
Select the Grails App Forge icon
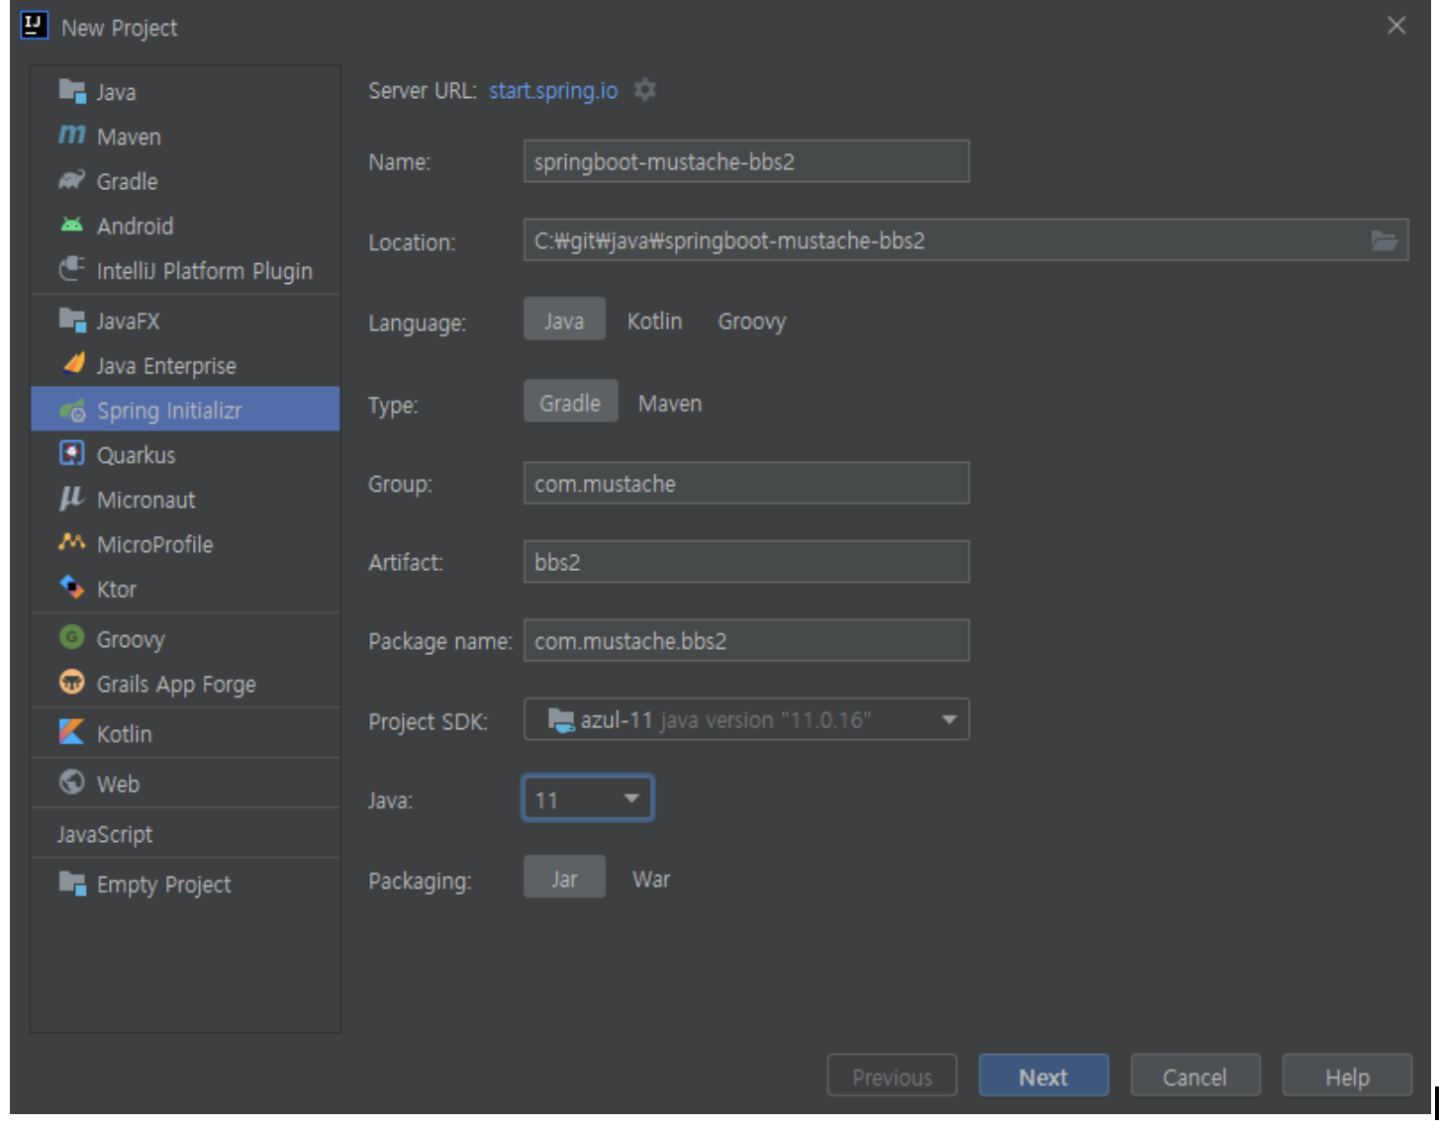pyautogui.click(x=72, y=682)
